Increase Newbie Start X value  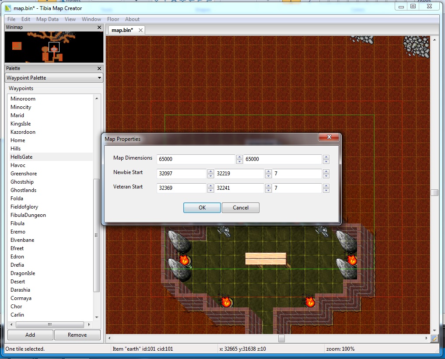[210, 171]
